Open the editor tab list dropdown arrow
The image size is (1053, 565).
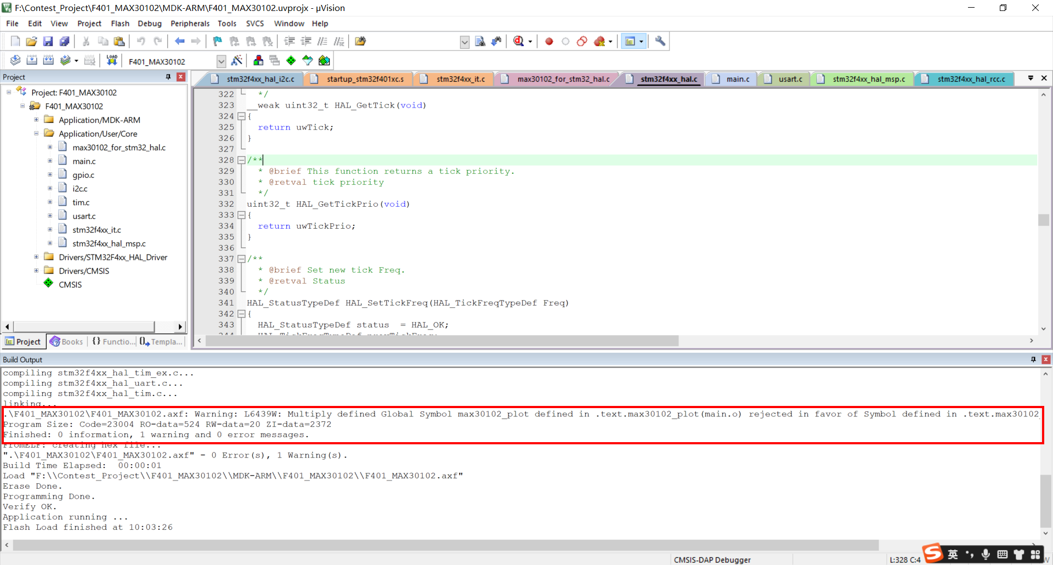tap(1031, 78)
